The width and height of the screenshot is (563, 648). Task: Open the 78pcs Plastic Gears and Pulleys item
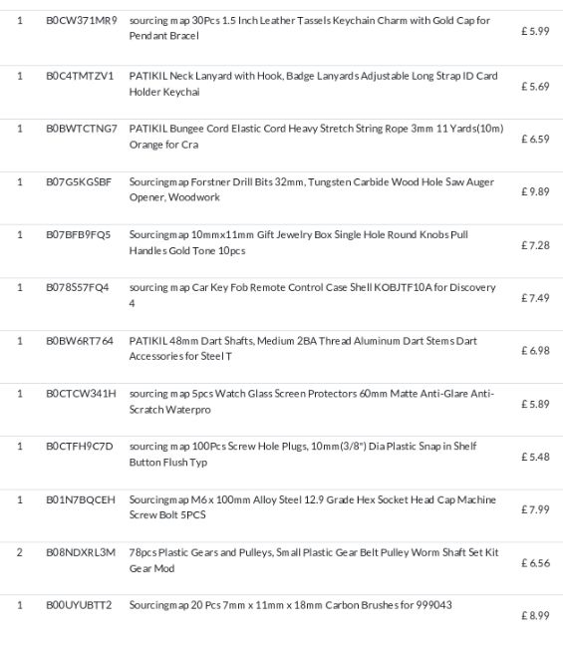(314, 560)
